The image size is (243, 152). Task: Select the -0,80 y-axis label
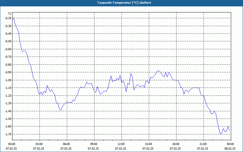pyautogui.click(x=9, y=64)
